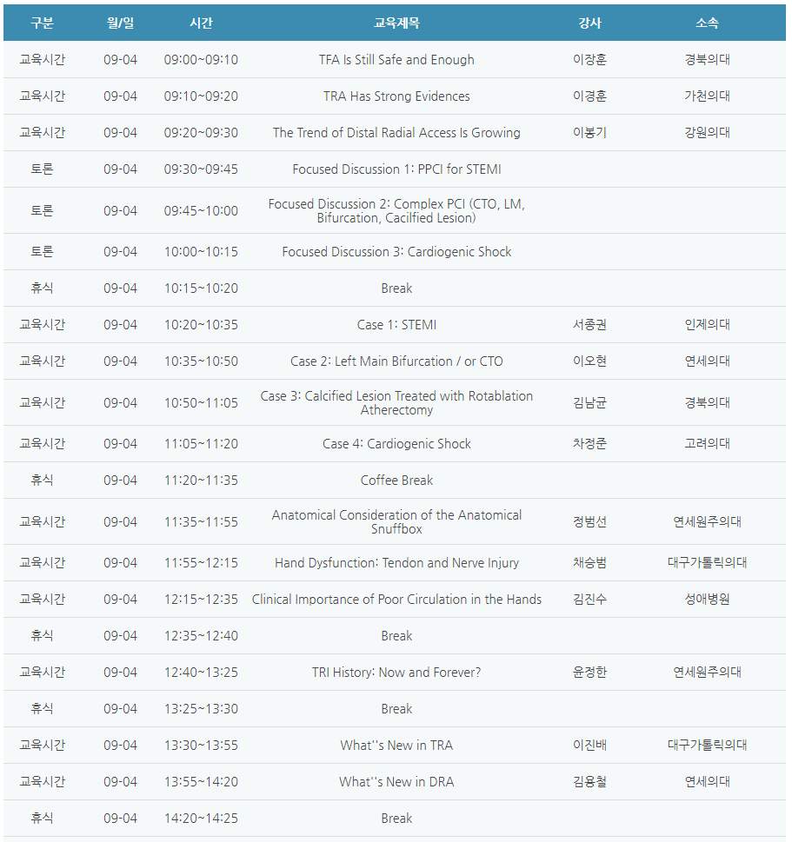792x842 pixels.
Task: Click affiliation 강원의대
Action: (x=707, y=133)
